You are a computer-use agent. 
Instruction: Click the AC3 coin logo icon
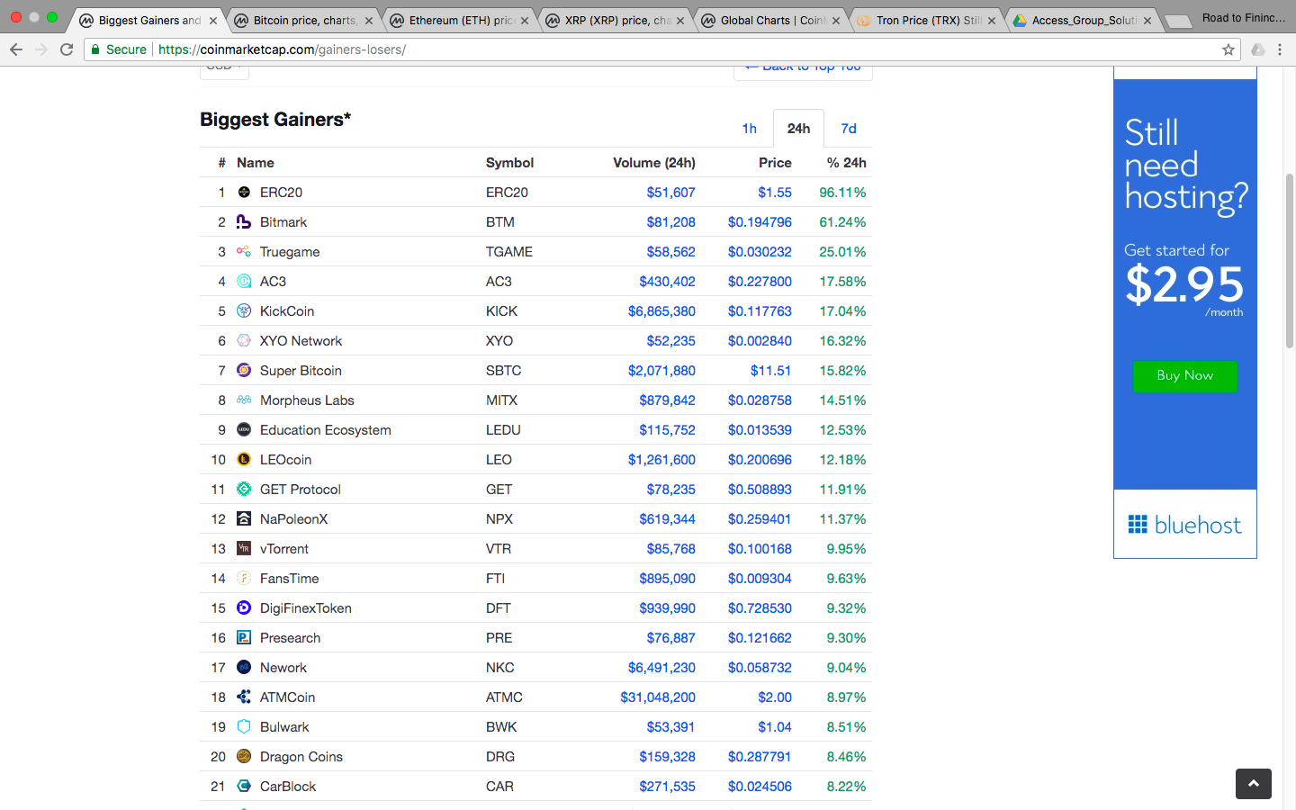point(244,281)
